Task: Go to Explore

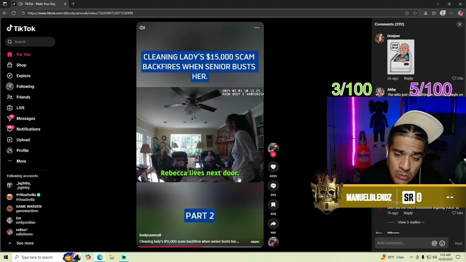Action: click(x=23, y=76)
